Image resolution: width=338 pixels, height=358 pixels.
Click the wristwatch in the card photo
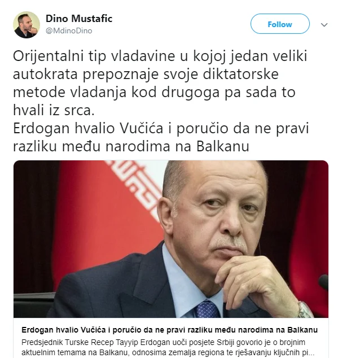point(305,309)
